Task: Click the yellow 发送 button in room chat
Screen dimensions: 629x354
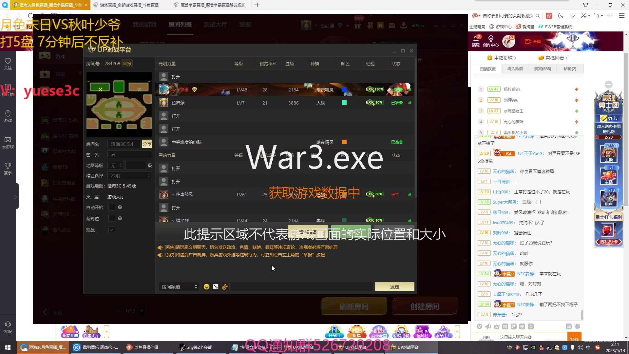Action: pyautogui.click(x=394, y=287)
